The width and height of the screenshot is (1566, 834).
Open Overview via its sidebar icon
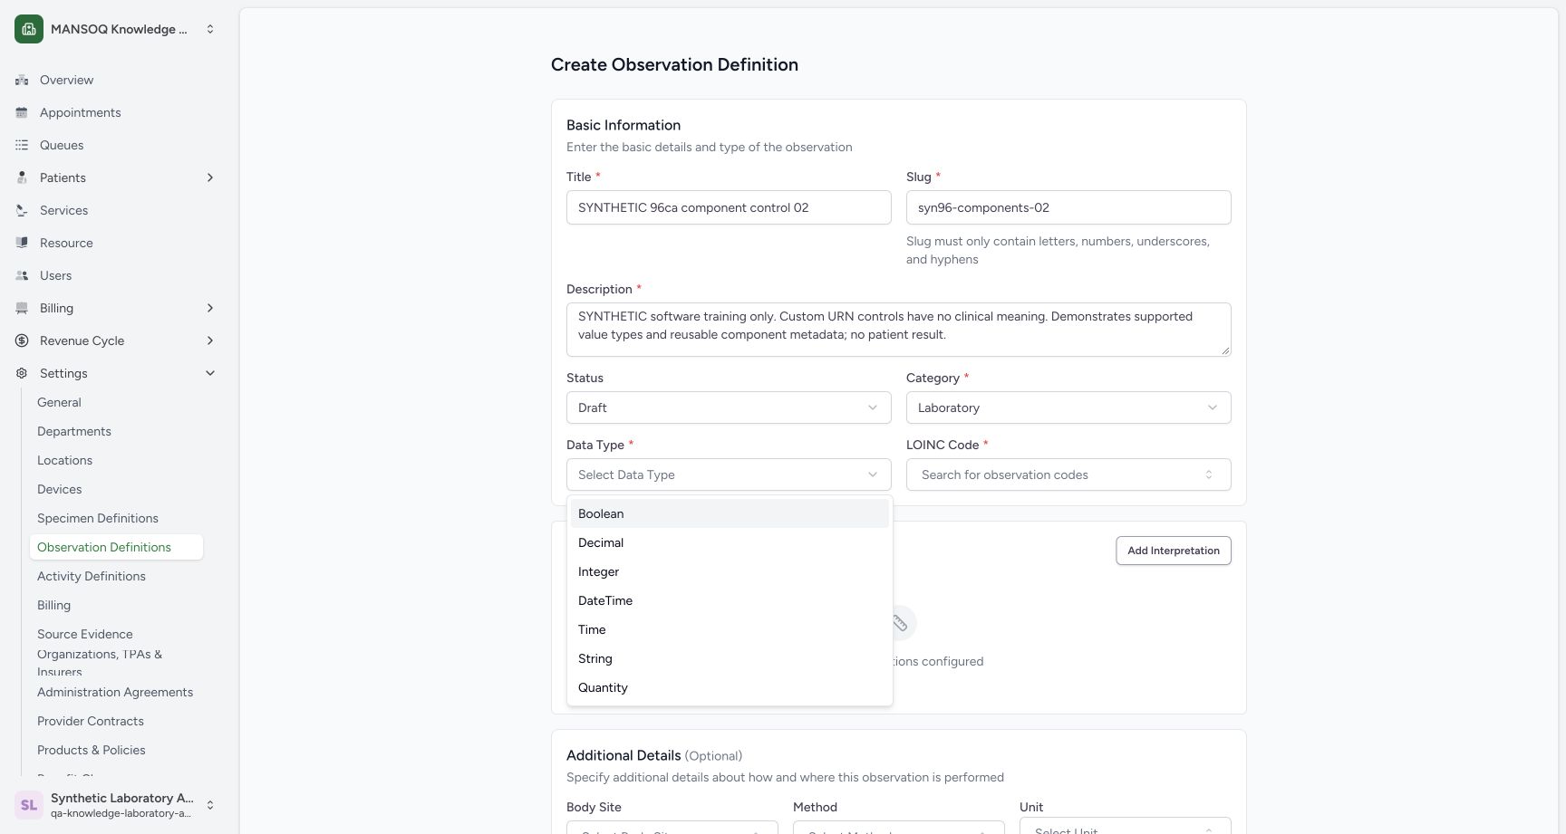click(22, 80)
